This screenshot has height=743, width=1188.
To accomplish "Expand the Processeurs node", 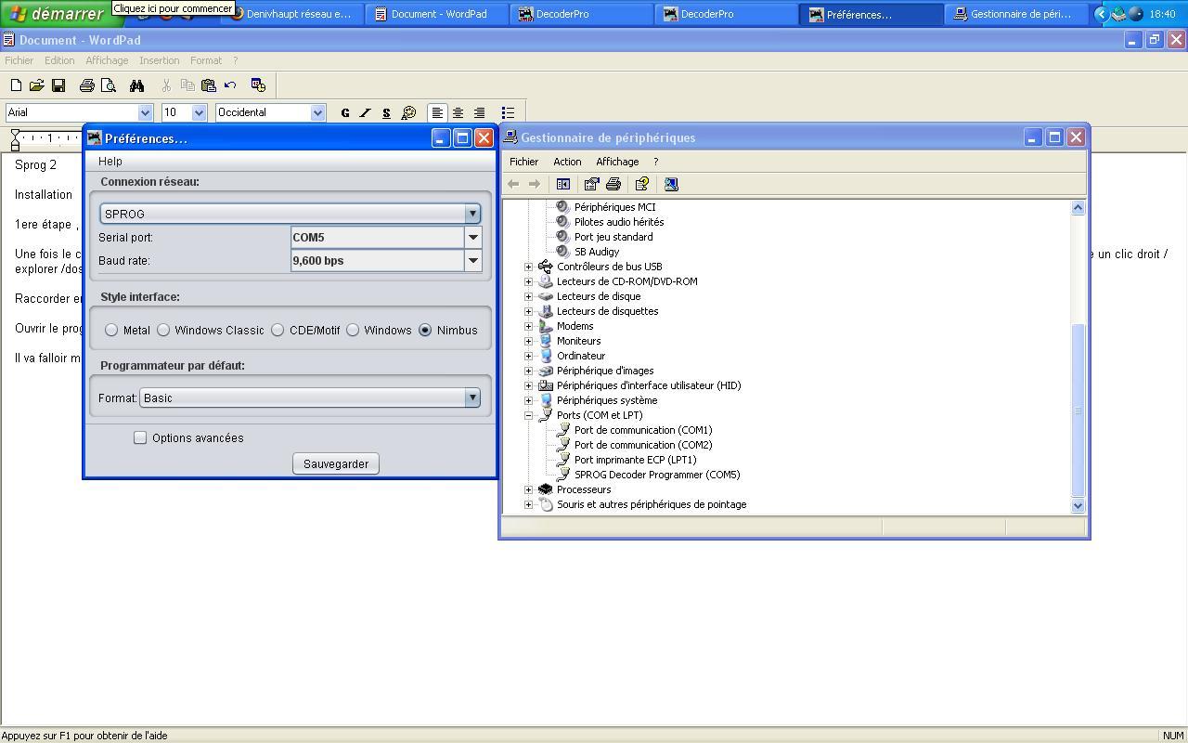I will pyautogui.click(x=529, y=489).
